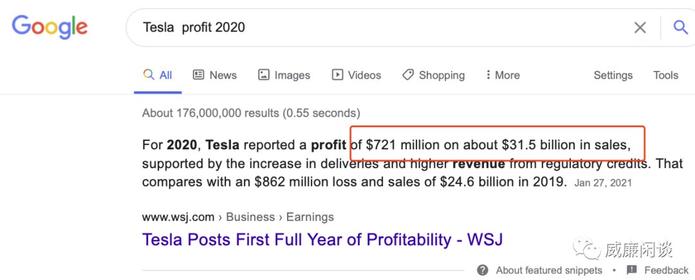Open the Settings menu
This screenshot has height=280, width=695.
tap(613, 75)
